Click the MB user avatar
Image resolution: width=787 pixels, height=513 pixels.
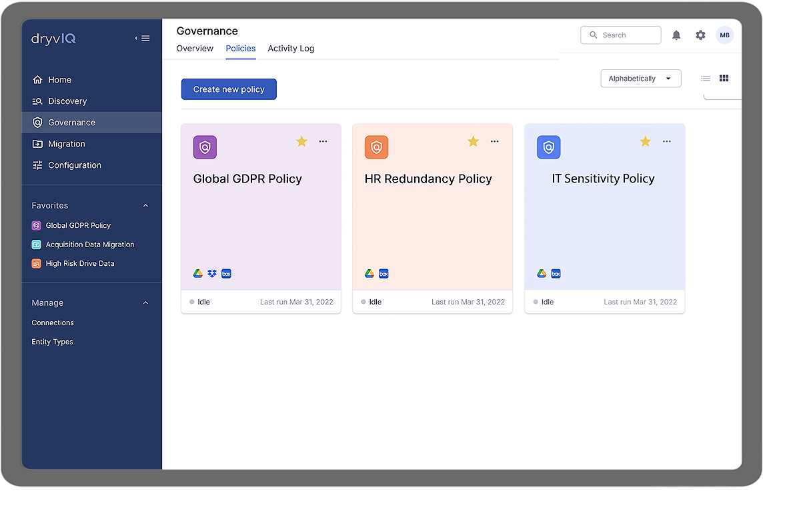point(724,35)
